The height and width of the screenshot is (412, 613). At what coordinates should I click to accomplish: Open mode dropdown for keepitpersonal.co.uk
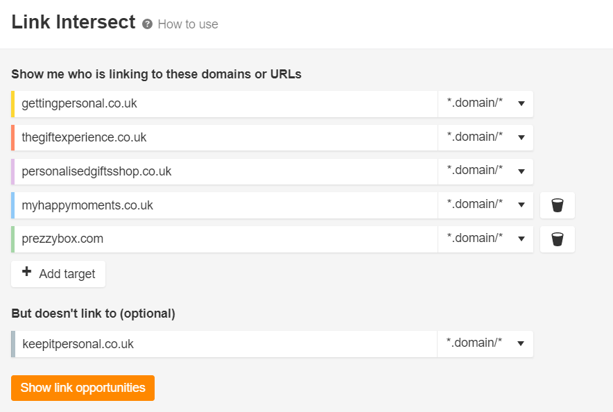(485, 344)
